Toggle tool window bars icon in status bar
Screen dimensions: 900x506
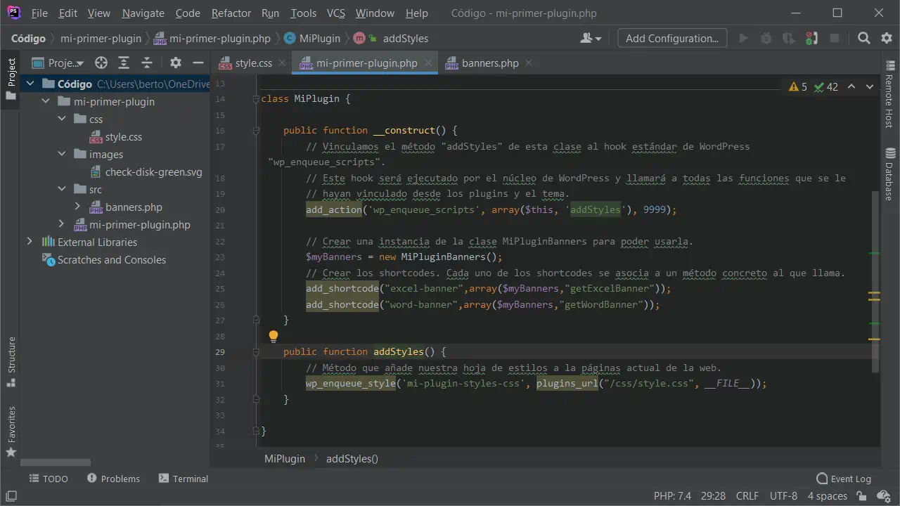pos(11,496)
